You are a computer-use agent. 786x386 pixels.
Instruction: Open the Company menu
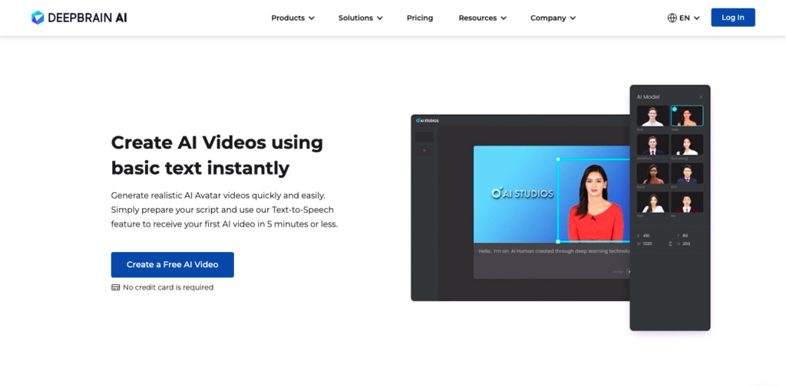tap(553, 18)
